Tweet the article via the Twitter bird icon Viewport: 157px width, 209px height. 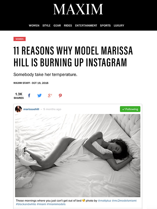click(x=39, y=96)
